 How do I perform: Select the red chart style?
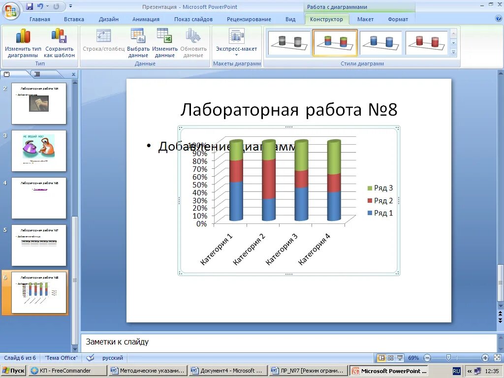pyautogui.click(x=426, y=43)
